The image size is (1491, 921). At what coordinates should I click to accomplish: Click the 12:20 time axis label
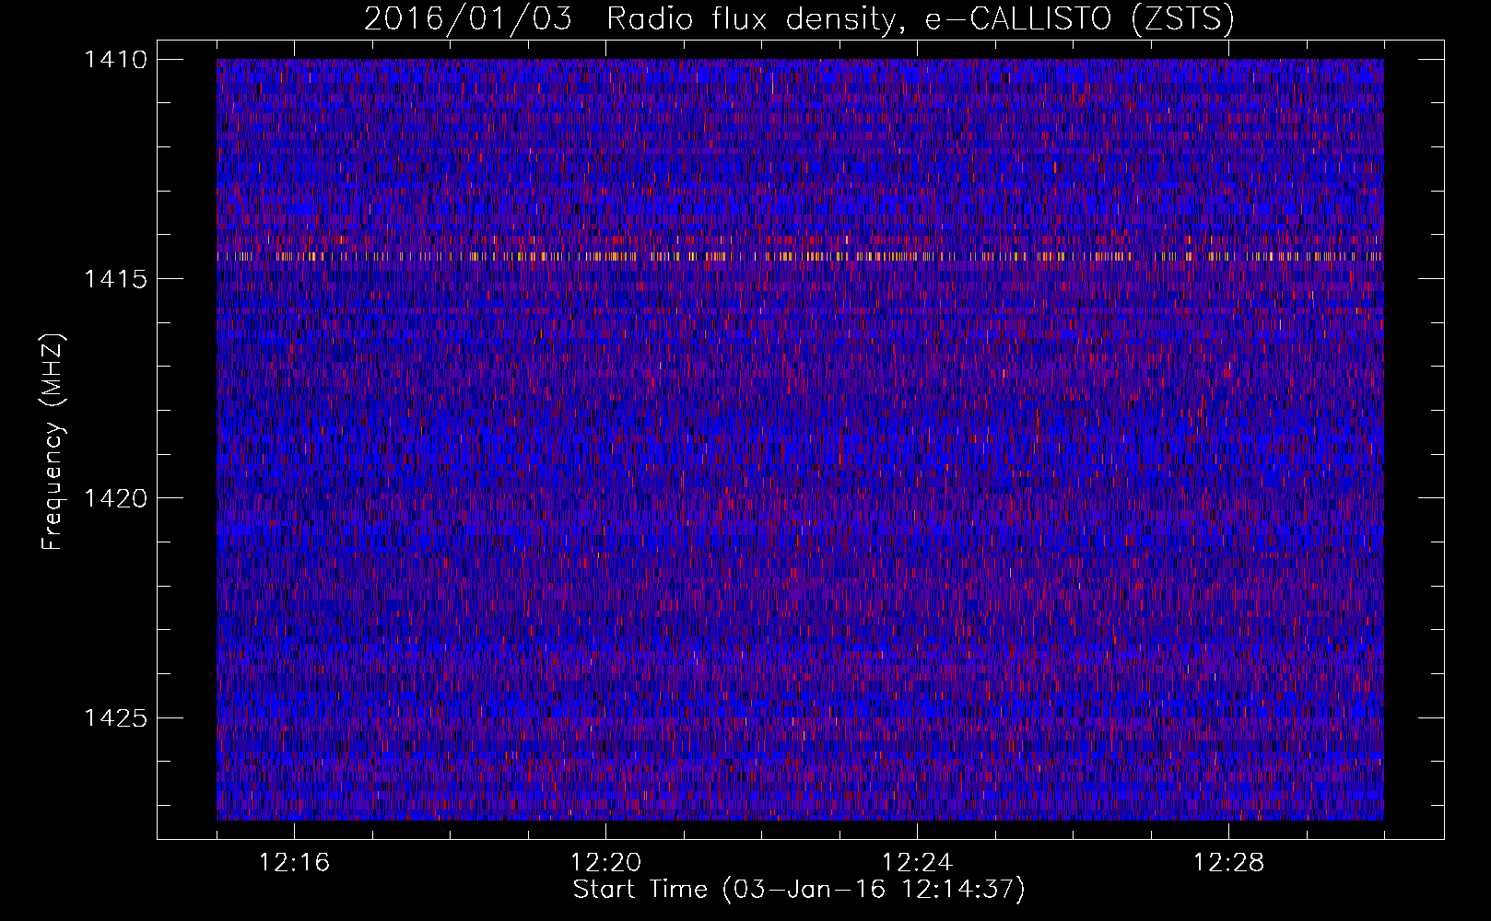pos(605,863)
